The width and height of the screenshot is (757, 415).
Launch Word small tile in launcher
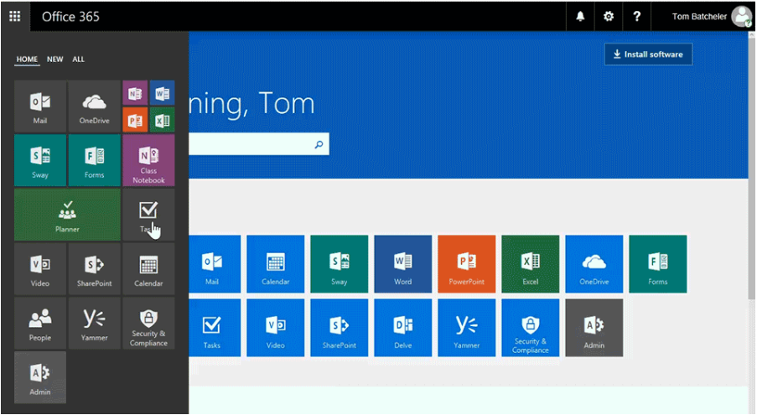[163, 93]
